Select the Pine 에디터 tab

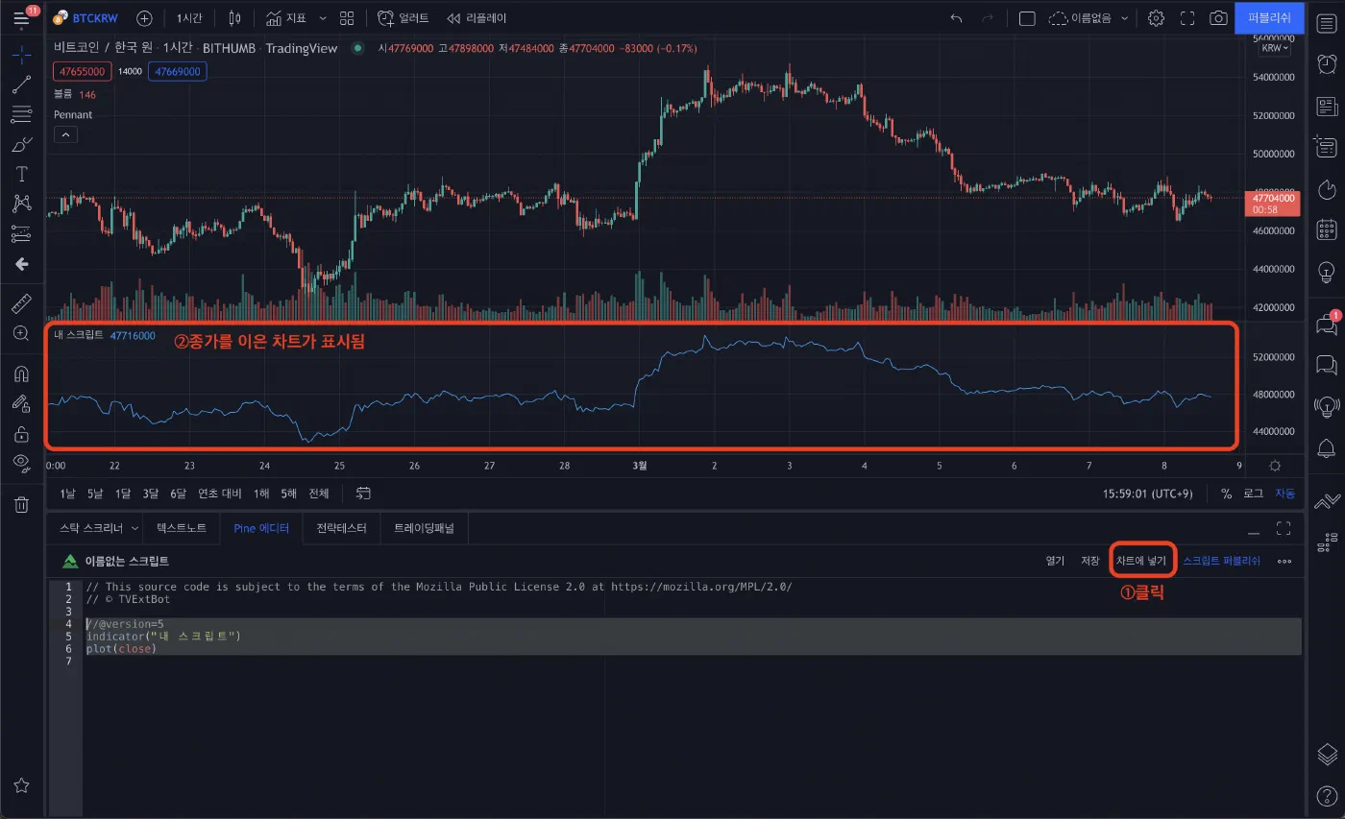click(x=261, y=528)
